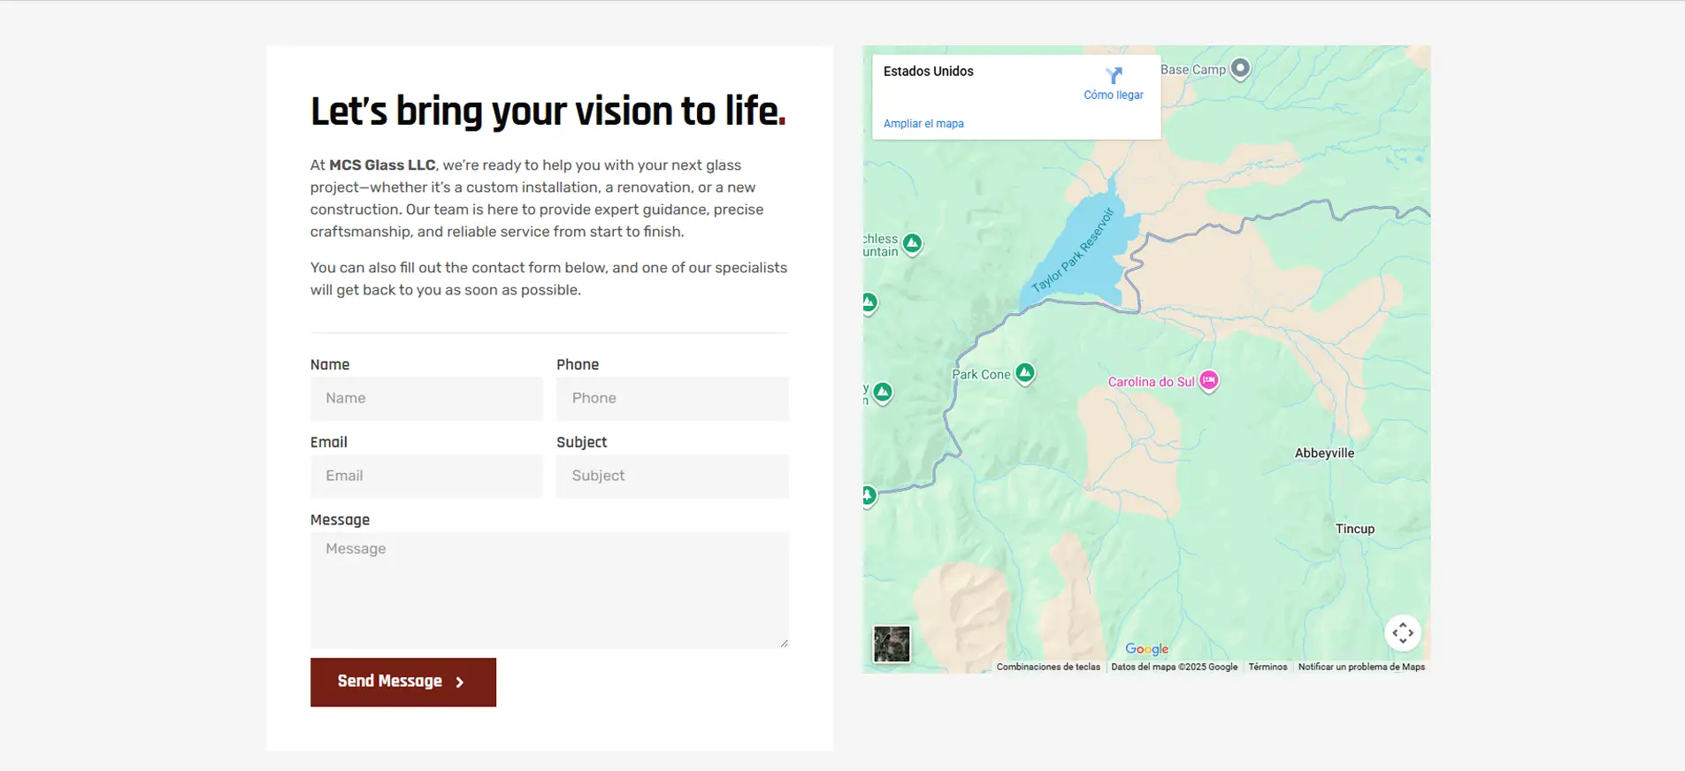The height and width of the screenshot is (771, 1685).
Task: Click into the Phone input field
Action: [x=672, y=399]
